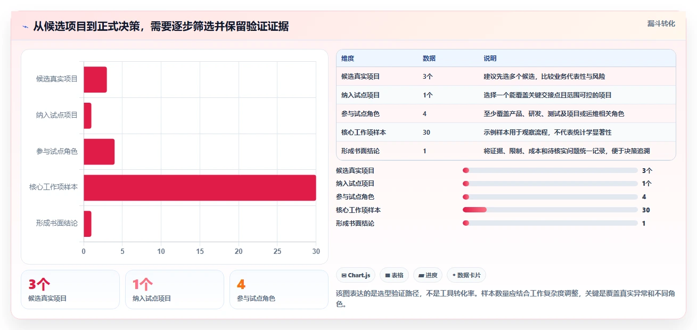The width and height of the screenshot is (697, 330).
Task: Click table cell 参与试点角色
Action: [360, 114]
